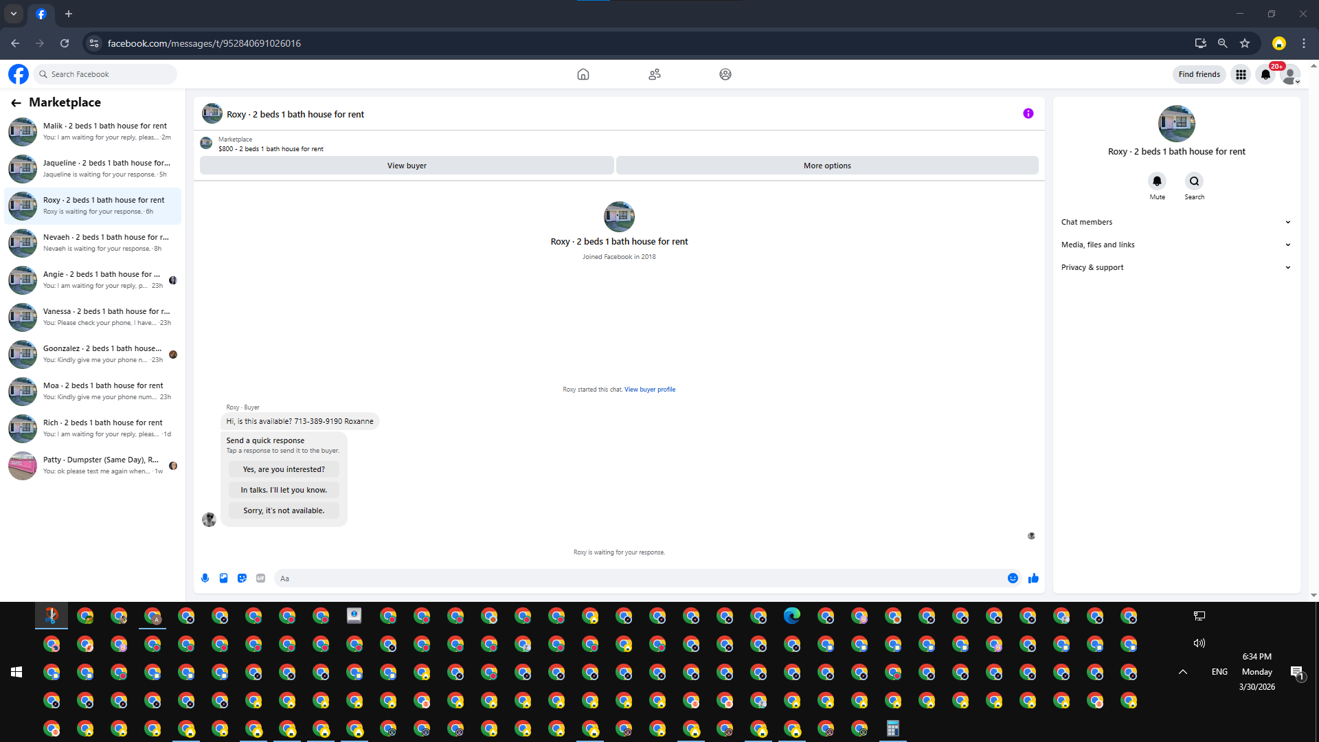
Task: Follow the View buyer profile link
Action: [649, 390]
